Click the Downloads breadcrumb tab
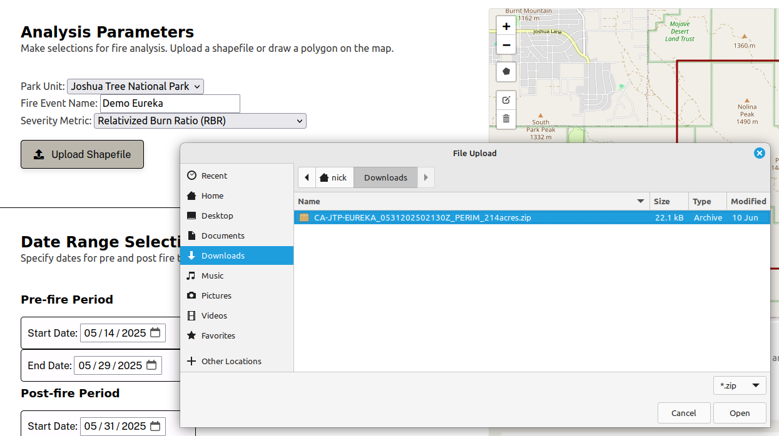This screenshot has height=436, width=779. (x=385, y=177)
